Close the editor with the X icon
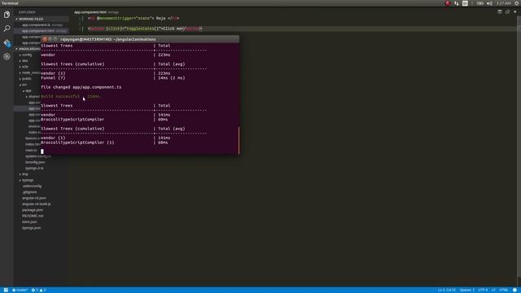 [515, 11]
